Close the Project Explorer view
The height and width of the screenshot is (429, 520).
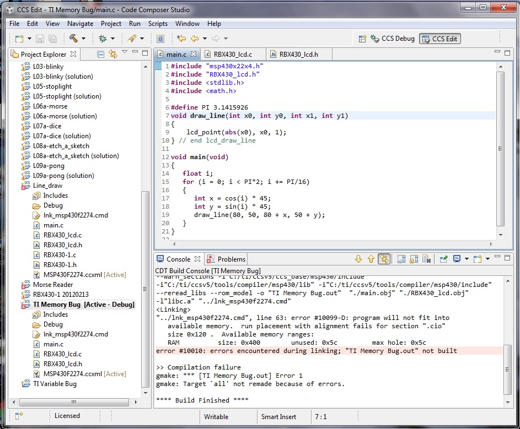point(73,53)
